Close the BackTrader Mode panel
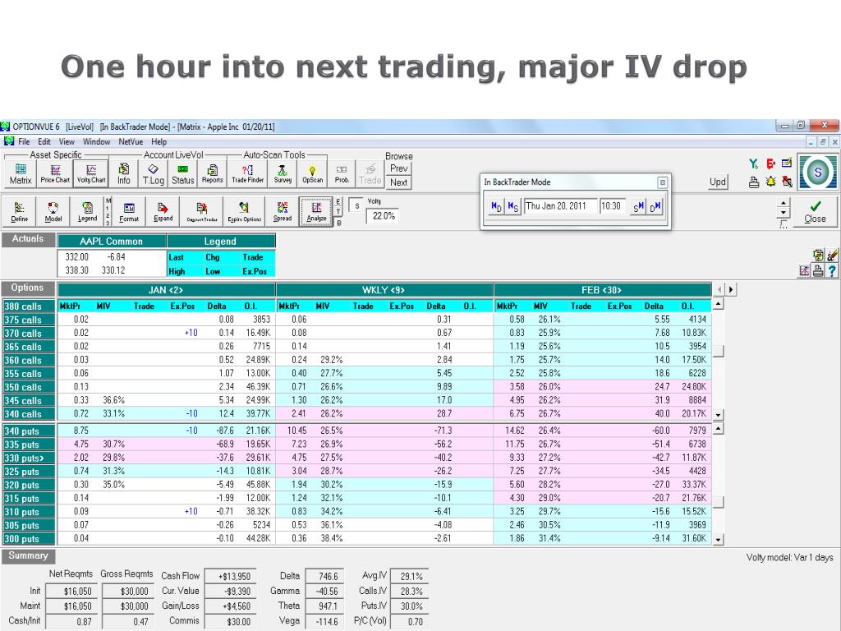Image resolution: width=841 pixels, height=631 pixels. coord(663,182)
